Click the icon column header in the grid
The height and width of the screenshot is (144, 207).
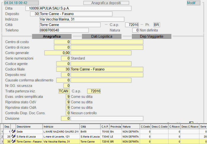13,127
